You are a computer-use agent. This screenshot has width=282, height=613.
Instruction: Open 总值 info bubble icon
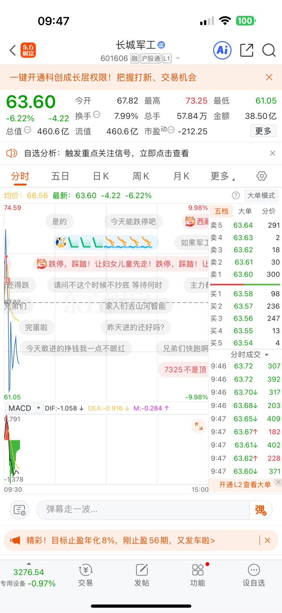[28, 130]
